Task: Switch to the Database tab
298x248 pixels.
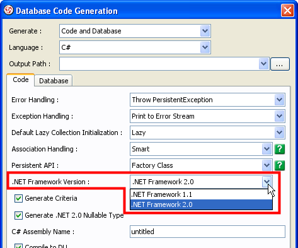Action: (54, 81)
